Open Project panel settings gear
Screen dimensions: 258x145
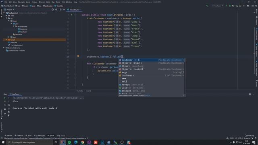(60, 10)
